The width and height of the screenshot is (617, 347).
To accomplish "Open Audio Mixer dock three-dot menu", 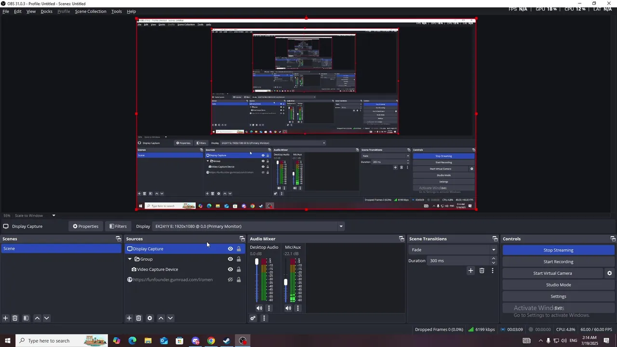I will point(264,318).
